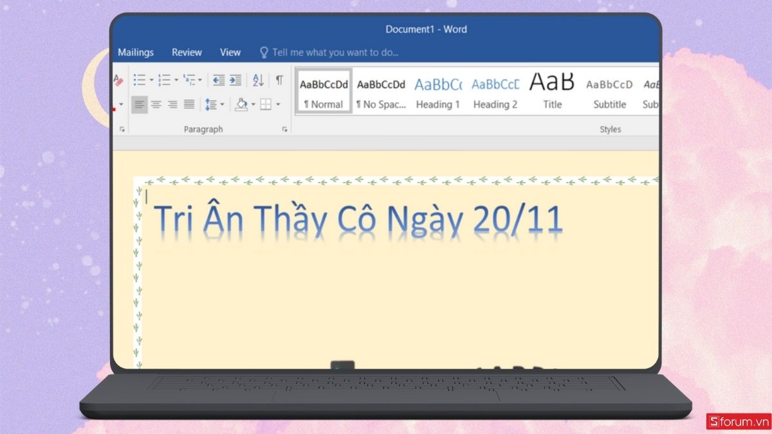Apply the Heading 1 style
This screenshot has height=434, width=772.
click(437, 93)
